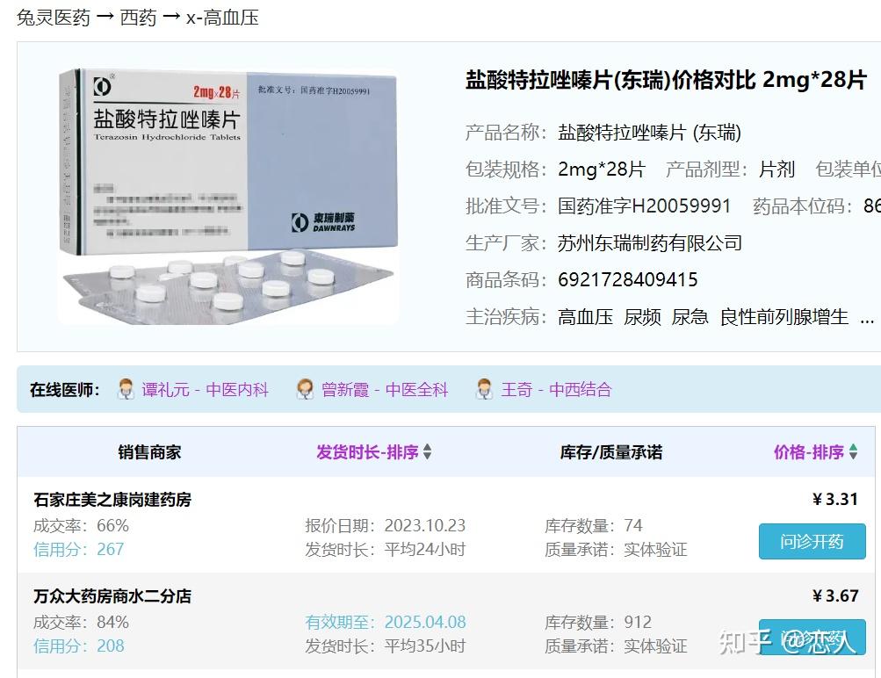This screenshot has width=881, height=678.
Task: Click sort arrows icon next to 价格-排序
Action: tap(854, 451)
